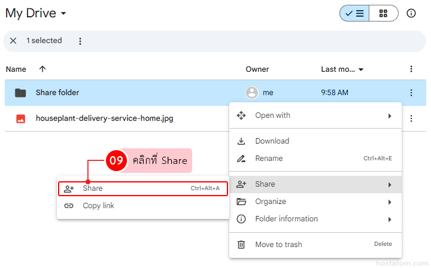Image resolution: width=431 pixels, height=268 pixels.
Task: Switch to grid layout view
Action: point(384,13)
